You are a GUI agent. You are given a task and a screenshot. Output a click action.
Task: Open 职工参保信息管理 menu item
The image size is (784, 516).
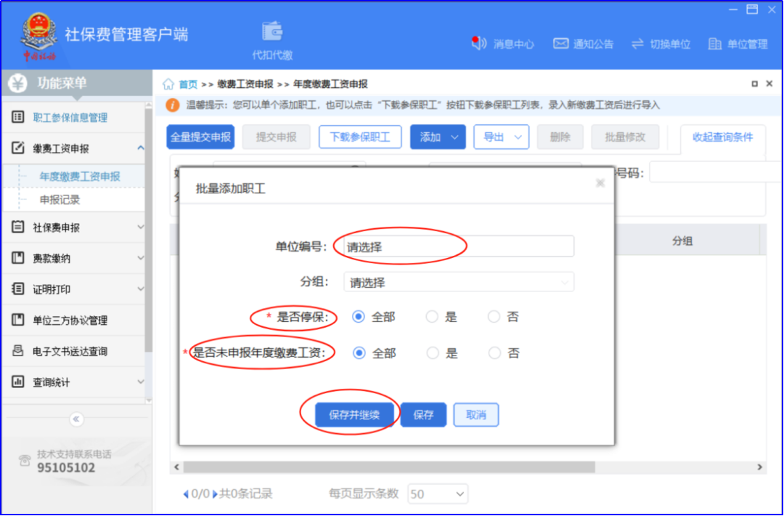(x=73, y=117)
